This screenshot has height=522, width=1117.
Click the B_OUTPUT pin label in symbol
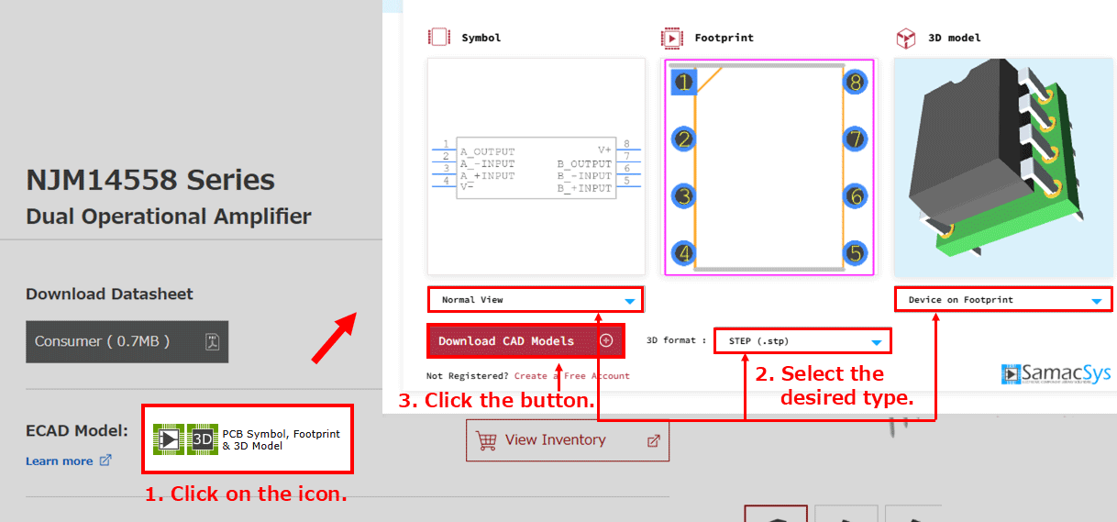(x=584, y=164)
